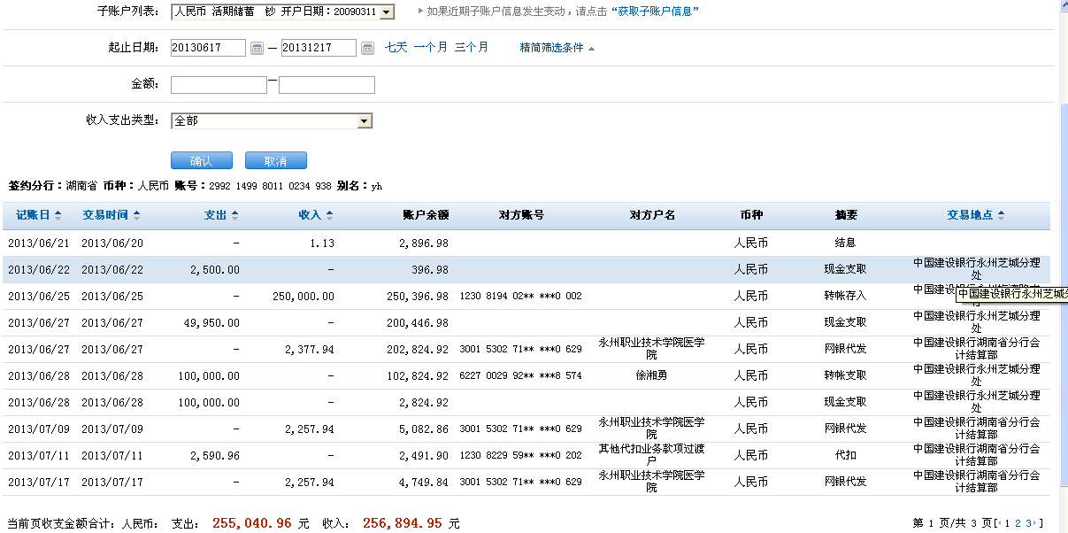Open the start date calendar picker
This screenshot has width=1068, height=533.
(257, 48)
